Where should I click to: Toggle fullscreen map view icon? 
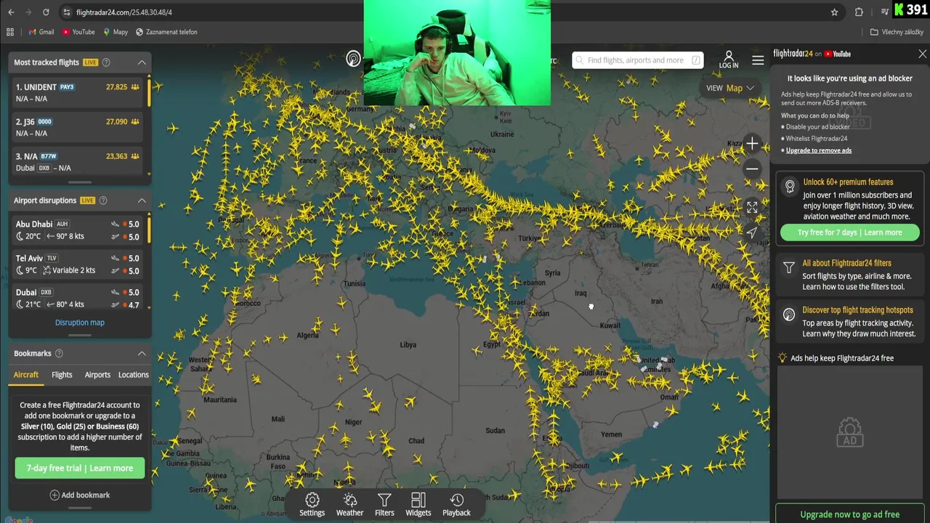point(752,208)
